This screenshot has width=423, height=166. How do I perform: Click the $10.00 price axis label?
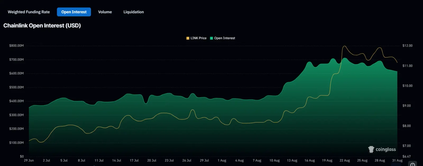pos(407,86)
